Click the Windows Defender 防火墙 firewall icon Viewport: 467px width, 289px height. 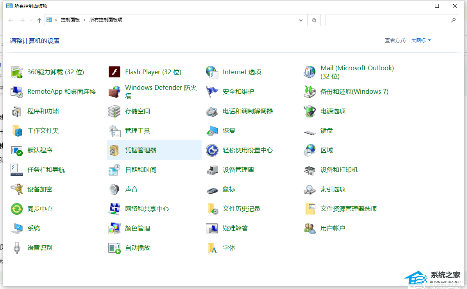(114, 92)
